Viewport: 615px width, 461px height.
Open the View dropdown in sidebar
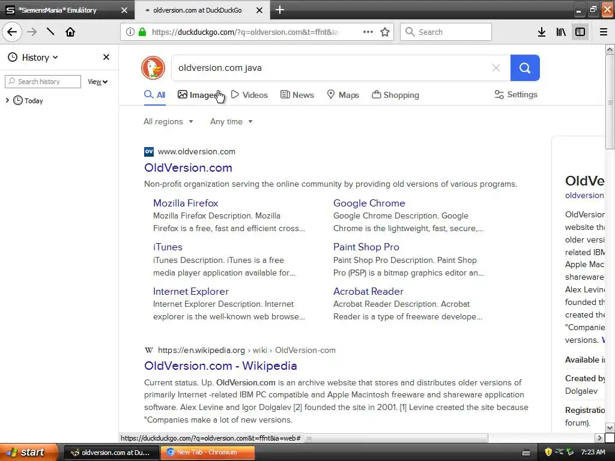pos(97,82)
